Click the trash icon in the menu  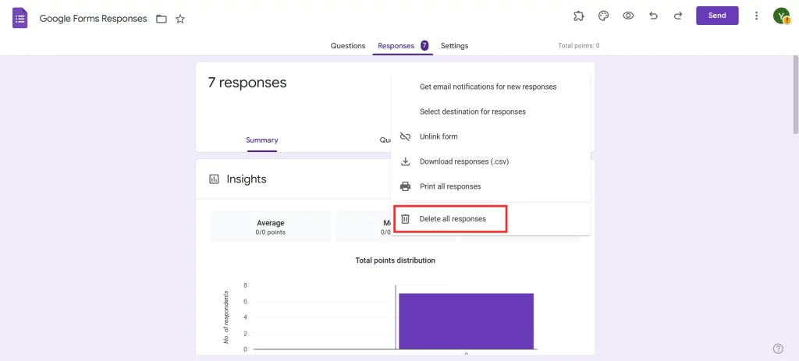405,219
